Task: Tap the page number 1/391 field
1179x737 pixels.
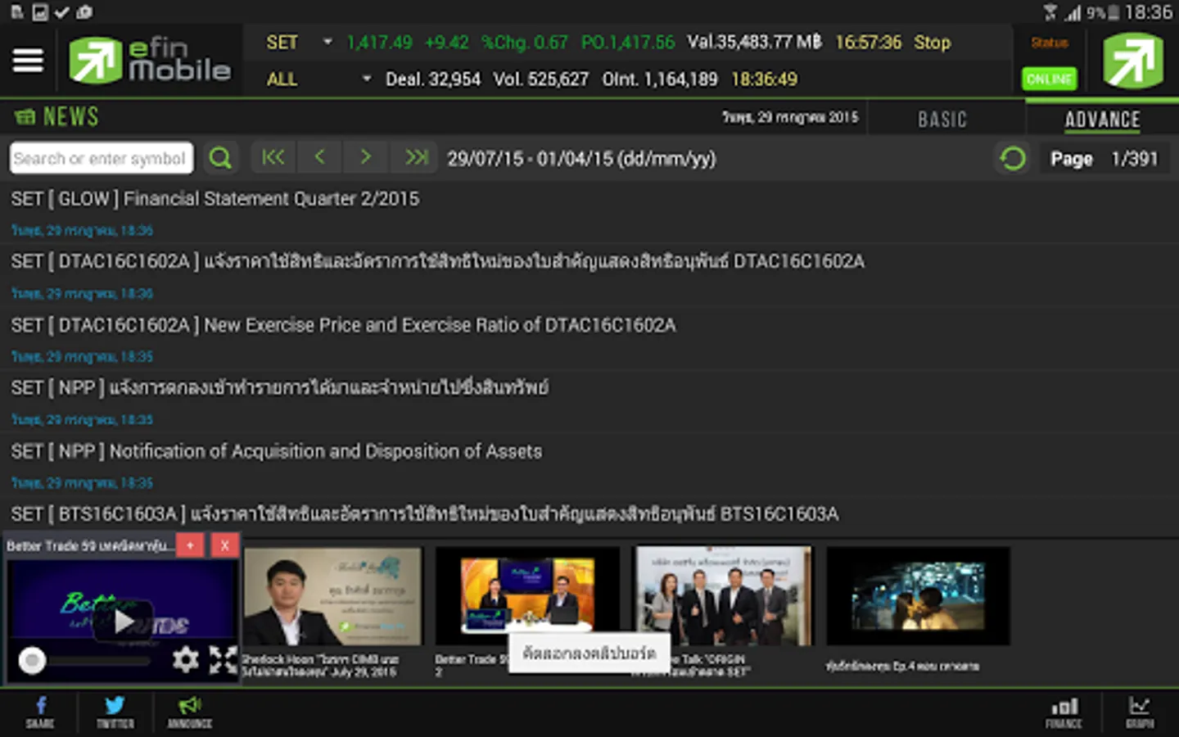Action: point(1135,159)
